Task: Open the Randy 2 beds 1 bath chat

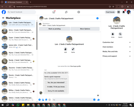Action: click(18, 61)
